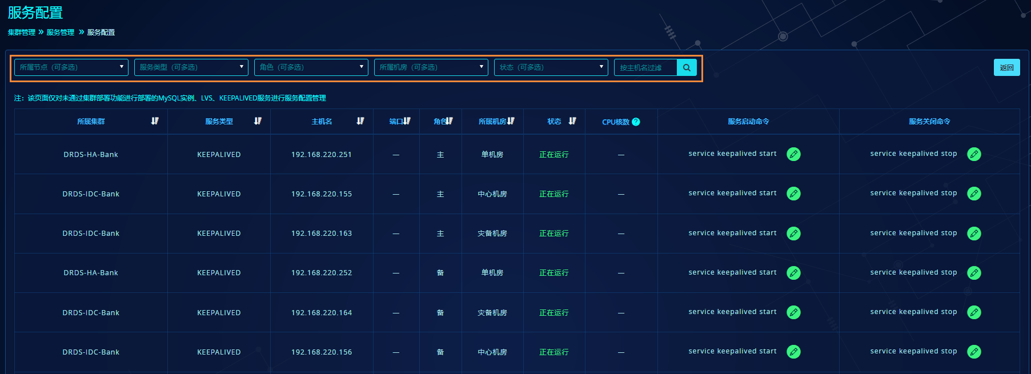
Task: Click the 服务配置 breadcrumb item
Action: (x=101, y=33)
